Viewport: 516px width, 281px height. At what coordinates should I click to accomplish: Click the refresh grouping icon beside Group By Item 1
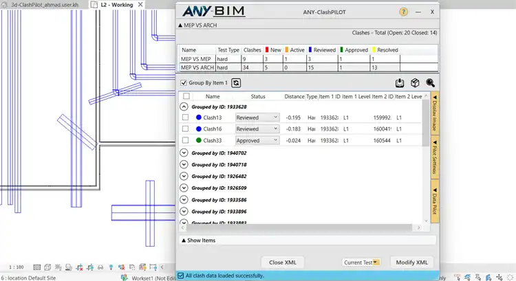tap(236, 83)
